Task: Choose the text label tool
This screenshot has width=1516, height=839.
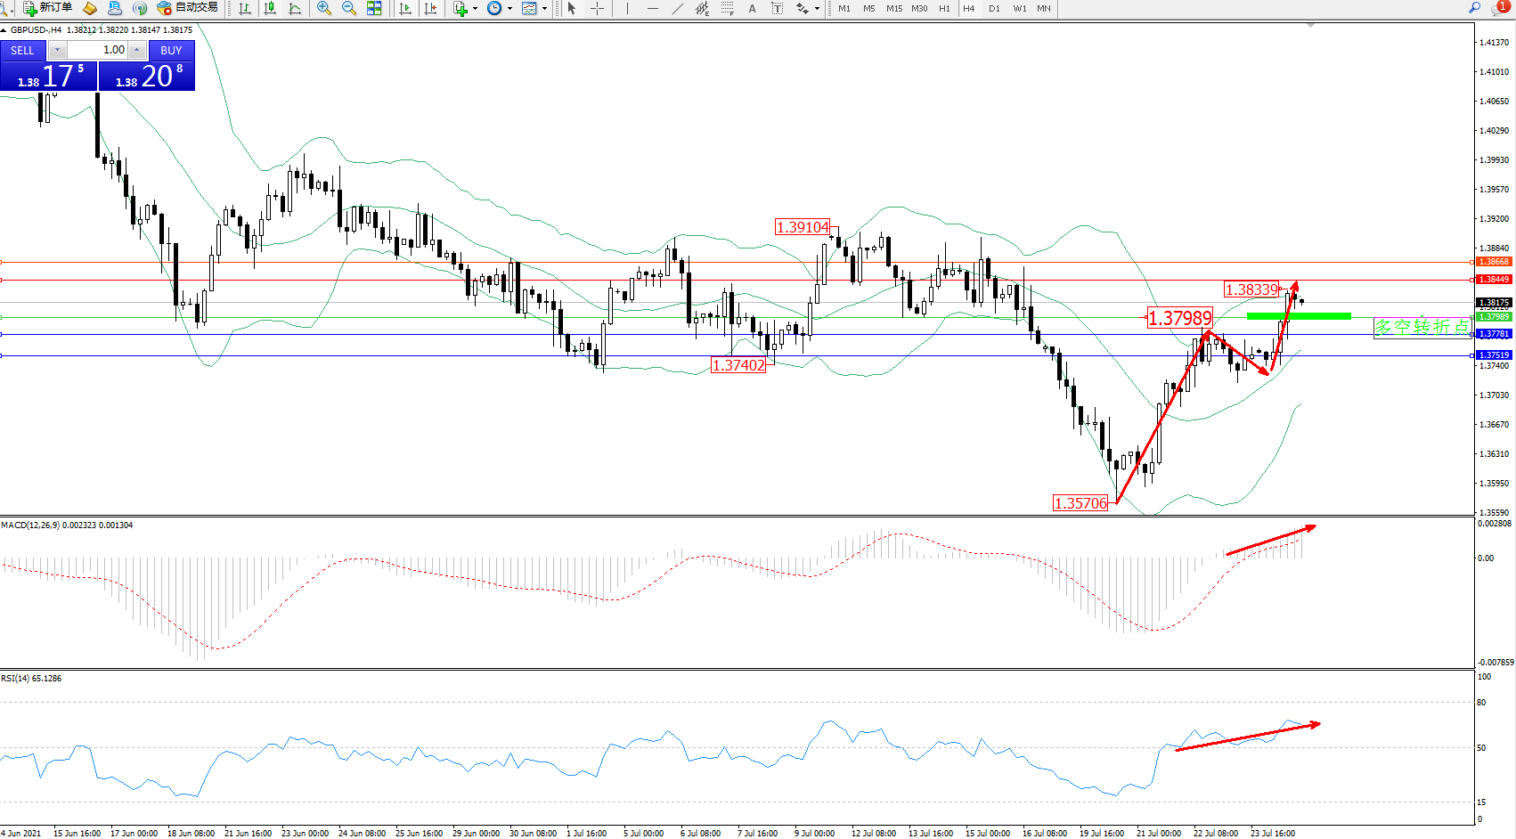Action: click(x=777, y=8)
